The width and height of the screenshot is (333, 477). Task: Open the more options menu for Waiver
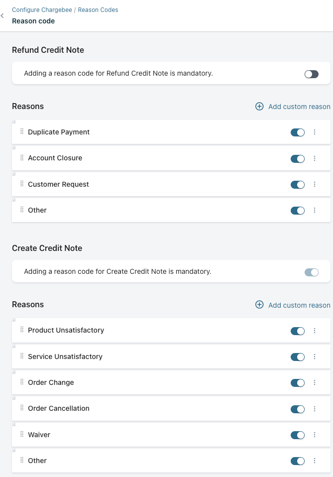(x=315, y=435)
